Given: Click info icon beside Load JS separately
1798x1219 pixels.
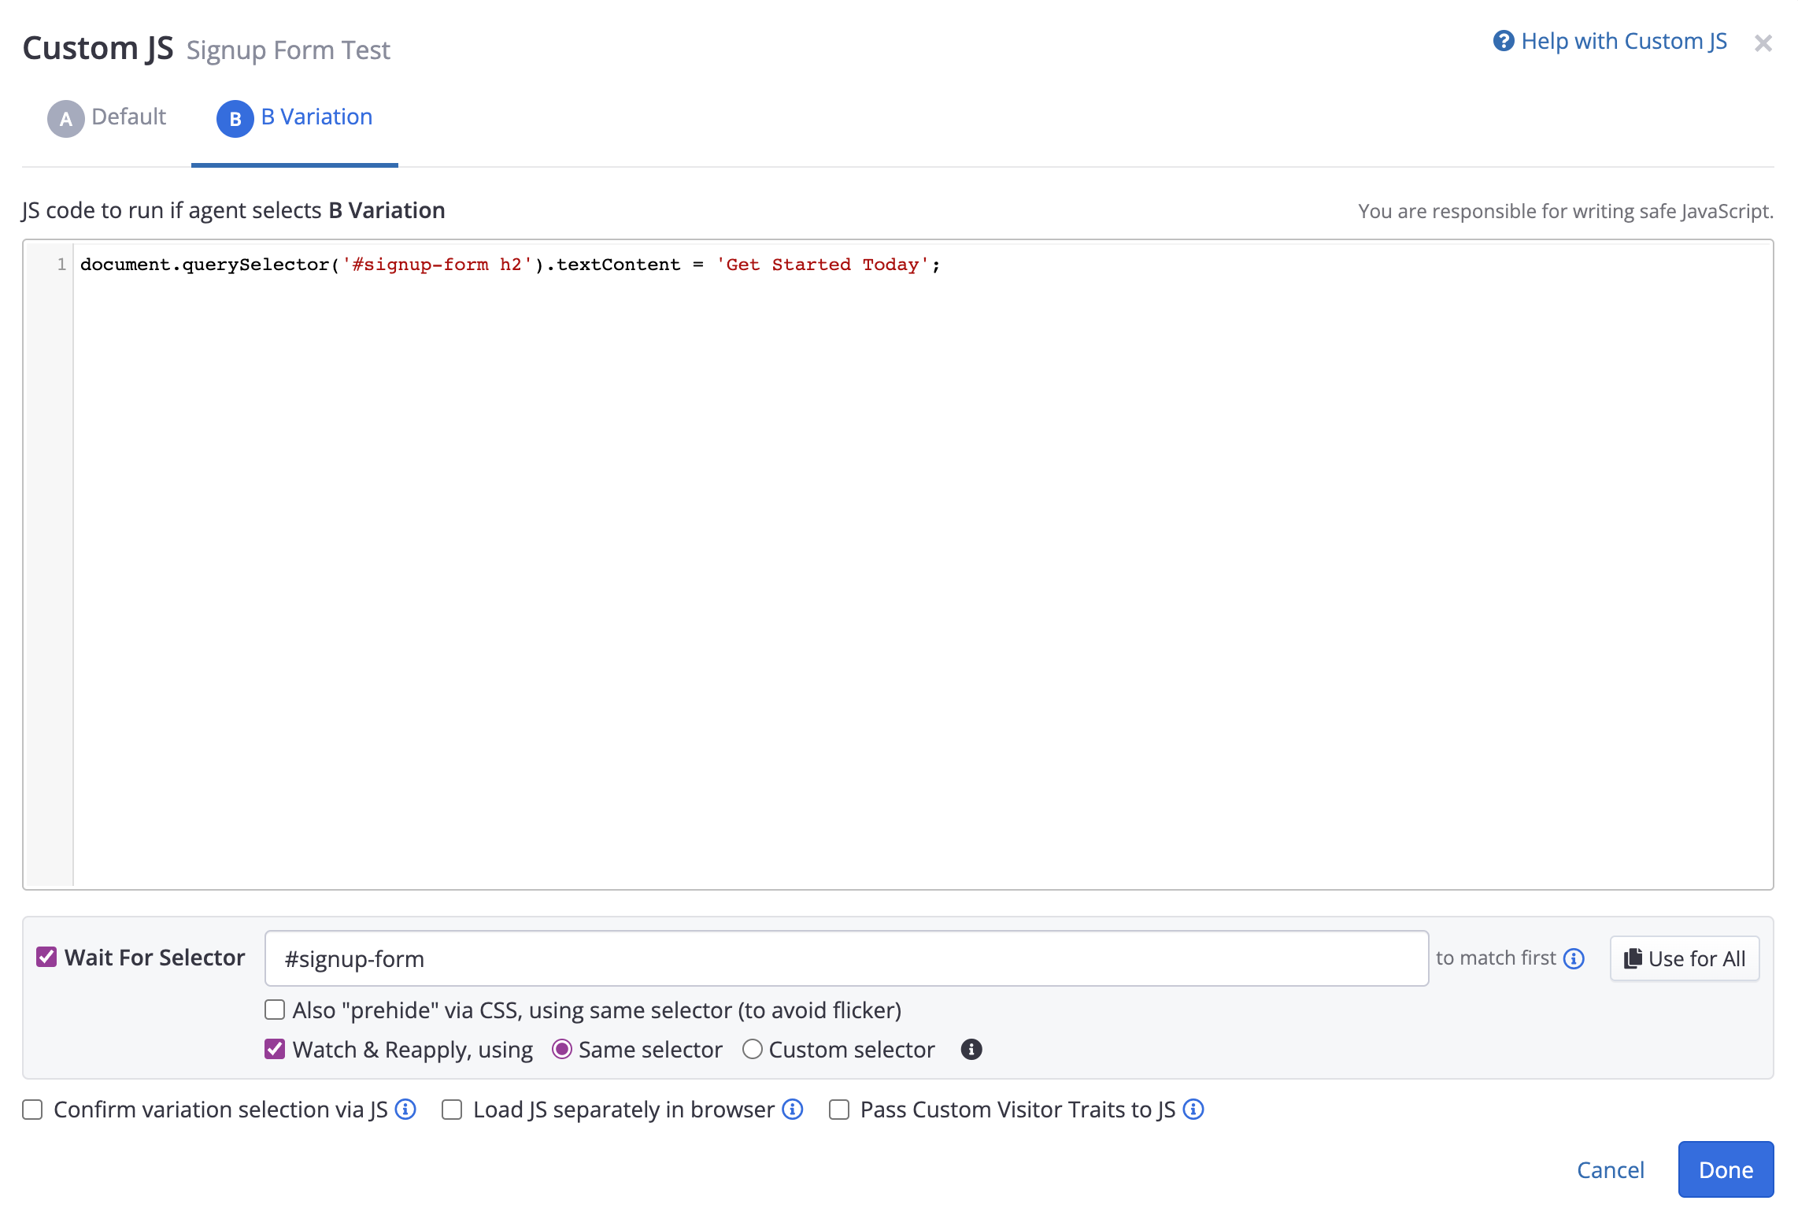Looking at the screenshot, I should point(792,1110).
